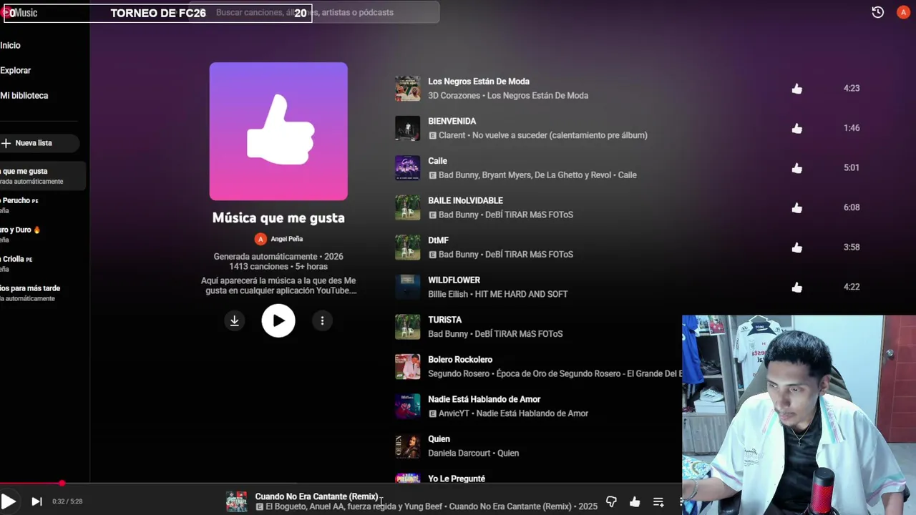Click the TURISTA song title
Screen dimensions: 916x515
coord(444,320)
